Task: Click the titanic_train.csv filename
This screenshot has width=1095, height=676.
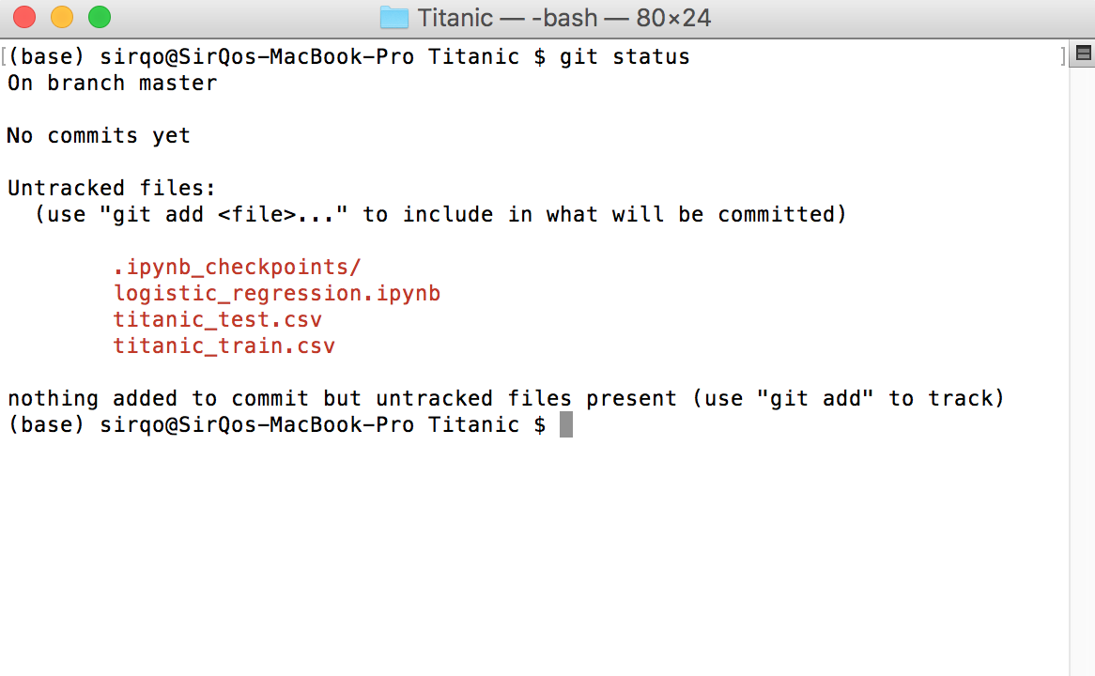Action: (224, 346)
